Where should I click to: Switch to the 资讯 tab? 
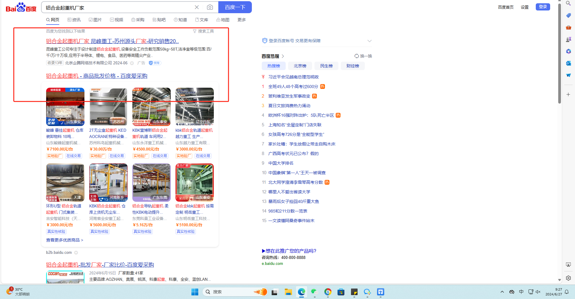tap(74, 20)
